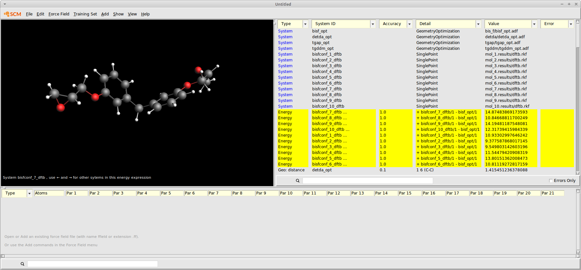Image resolution: width=581 pixels, height=270 pixels.
Task: Click the red oxygen atom in epoxide ring
Action: coord(60,108)
